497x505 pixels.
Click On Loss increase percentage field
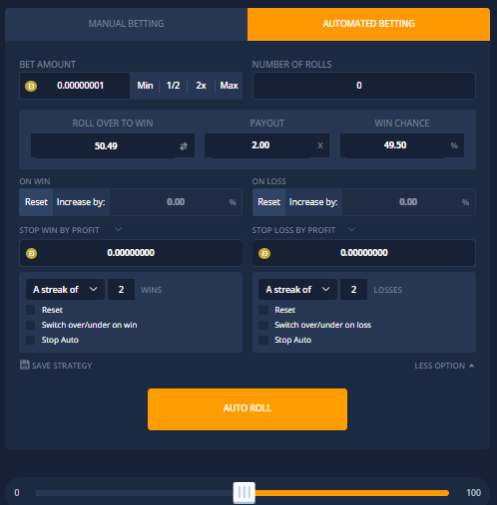(x=408, y=202)
